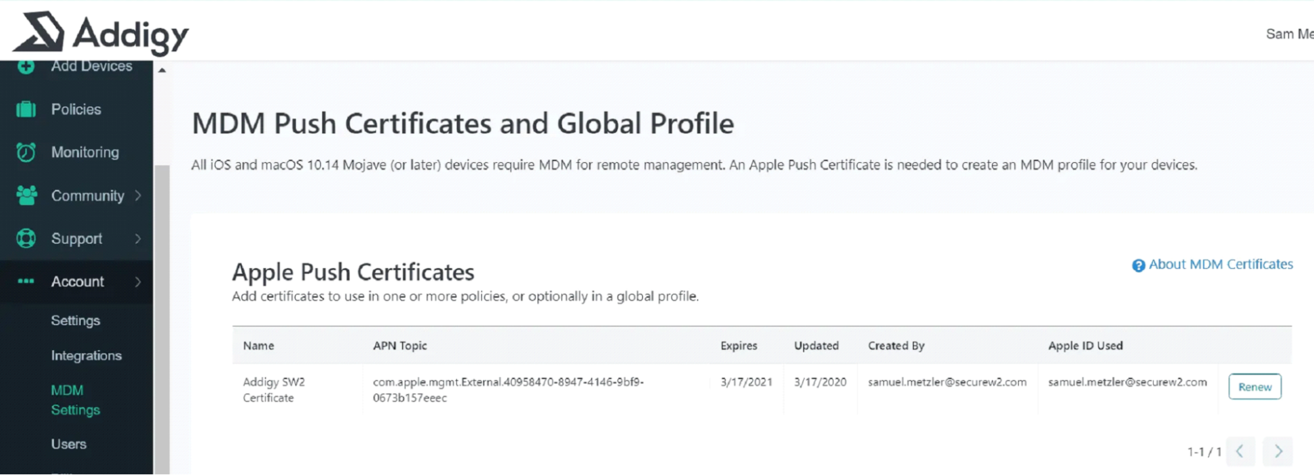Open Integrations in the sidebar
The image size is (1314, 475).
pos(86,355)
